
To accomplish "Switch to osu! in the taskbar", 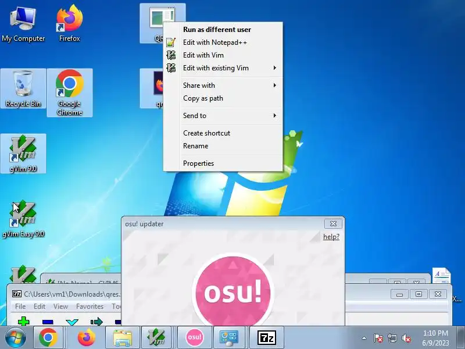I will [195, 337].
